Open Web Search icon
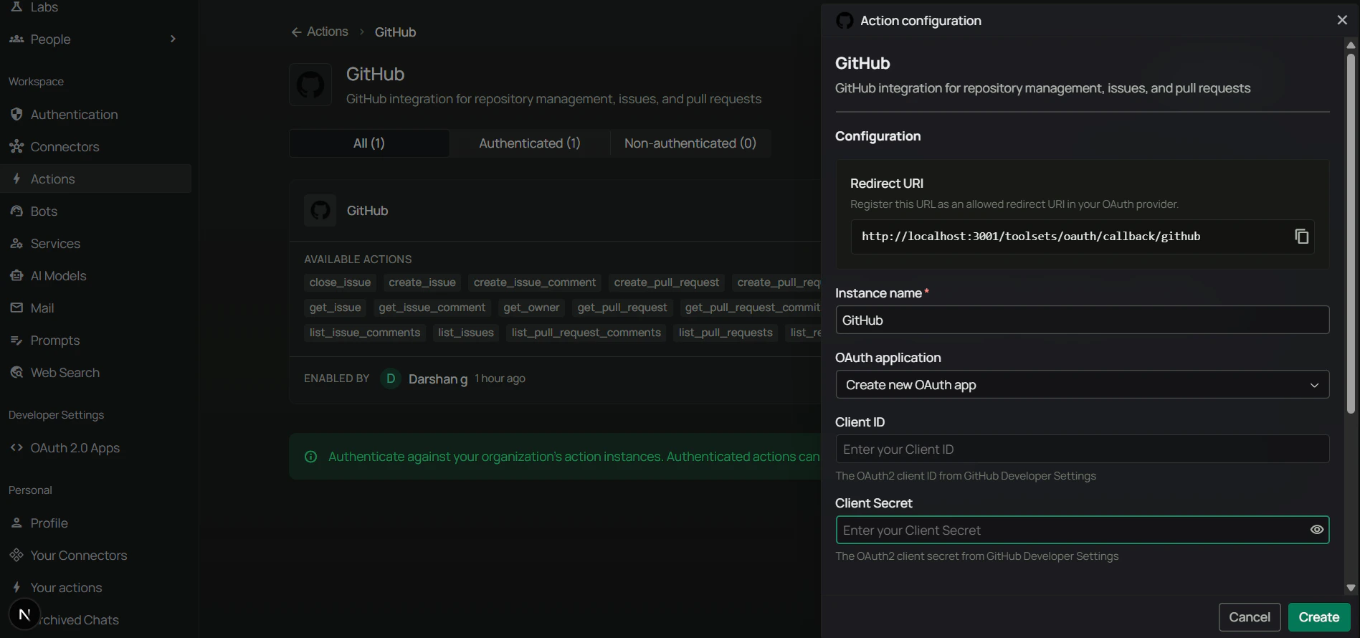The width and height of the screenshot is (1360, 638). click(x=16, y=372)
